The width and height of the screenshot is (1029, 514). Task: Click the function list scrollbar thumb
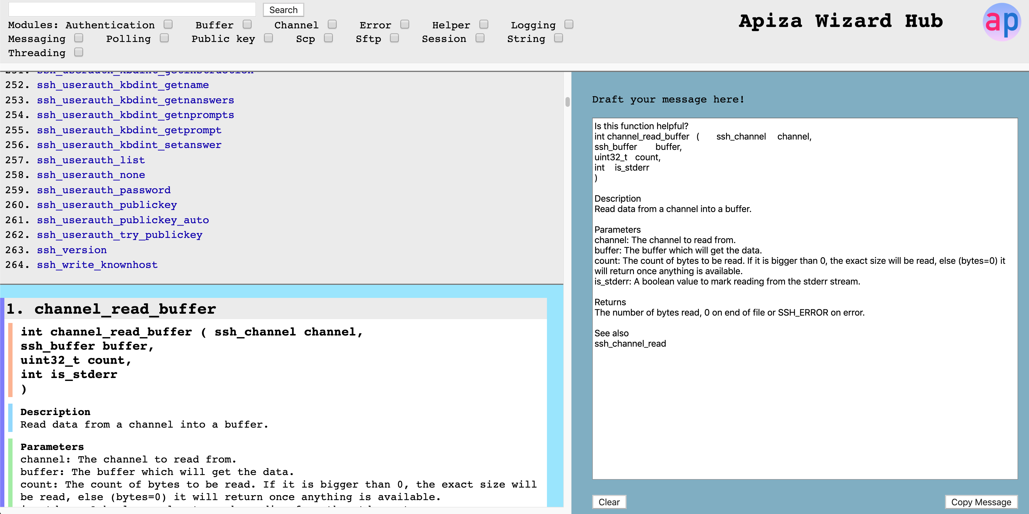pos(567,102)
